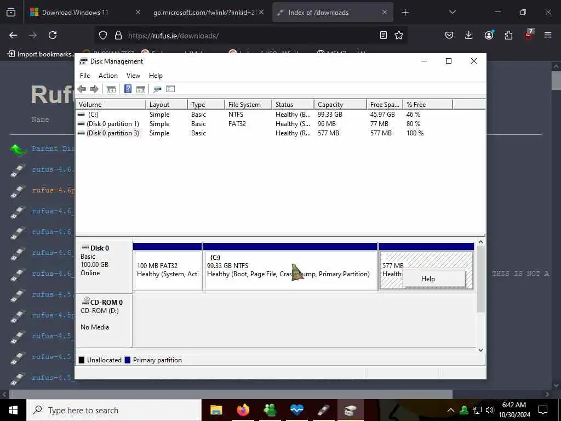Open the tracking protection shield in the address bar
The image size is (561, 421).
103,36
